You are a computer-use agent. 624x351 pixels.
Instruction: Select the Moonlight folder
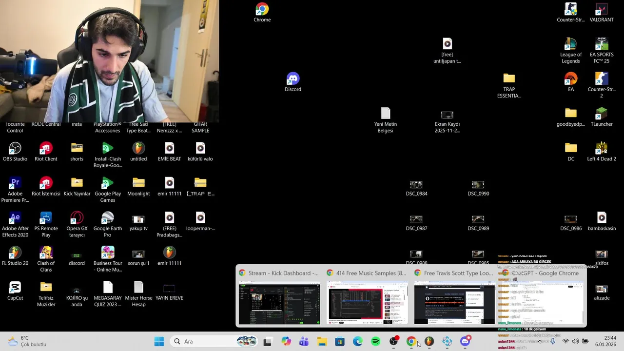coord(138,186)
